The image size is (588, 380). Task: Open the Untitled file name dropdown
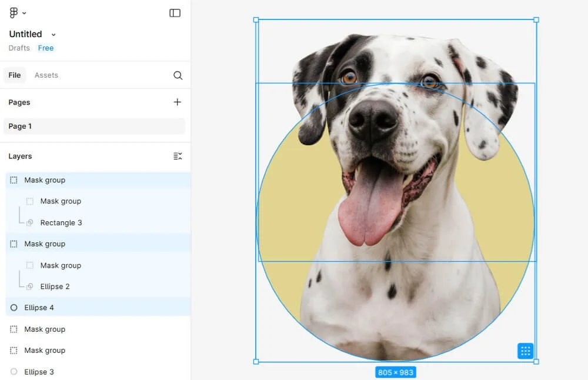pyautogui.click(x=54, y=35)
